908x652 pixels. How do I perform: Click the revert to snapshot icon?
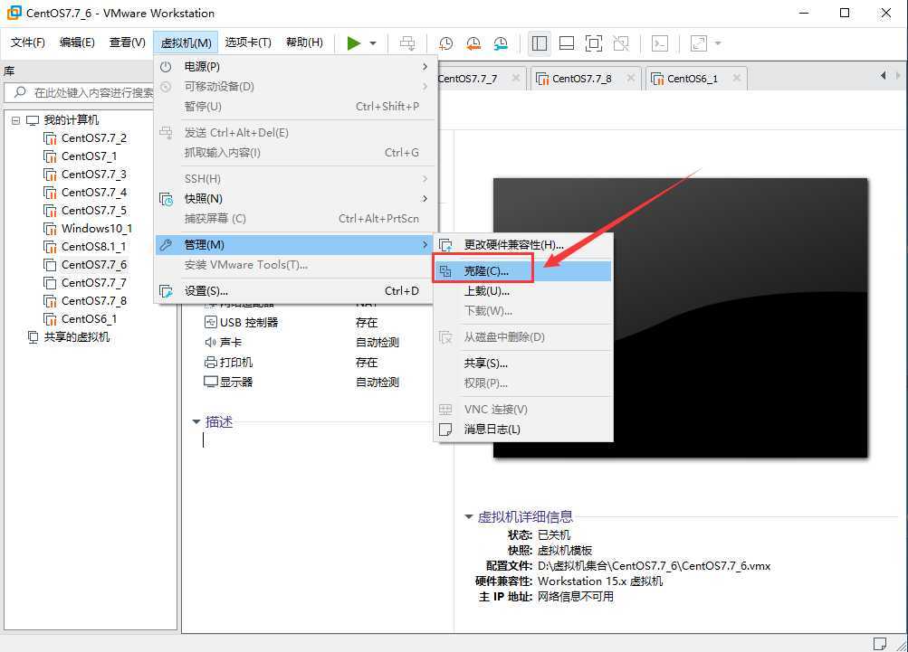coord(473,43)
